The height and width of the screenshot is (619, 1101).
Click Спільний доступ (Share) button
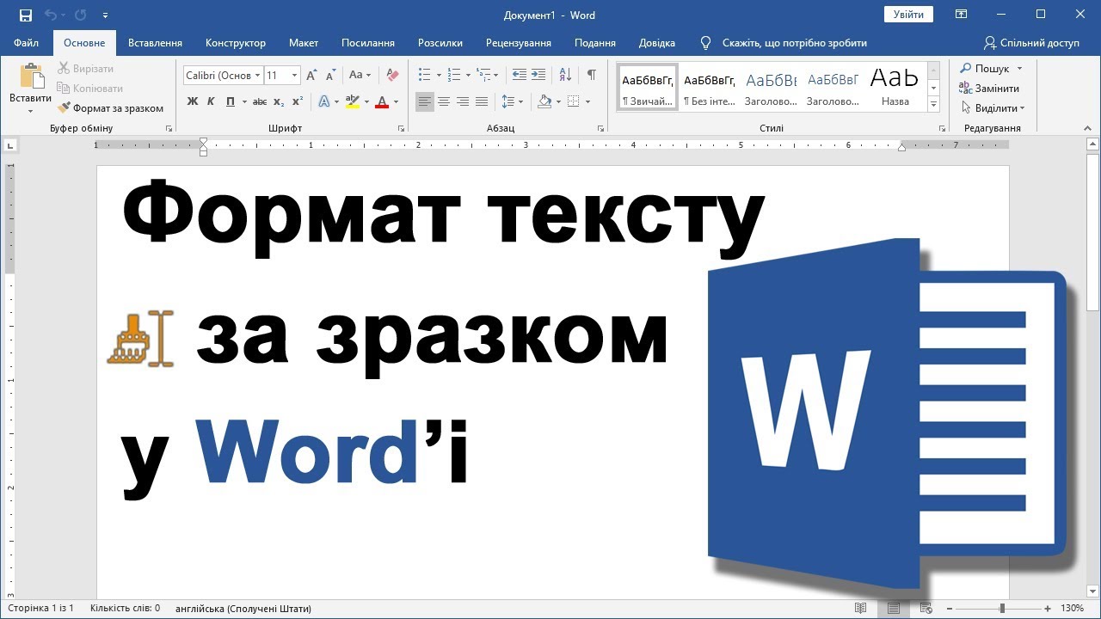[1031, 42]
